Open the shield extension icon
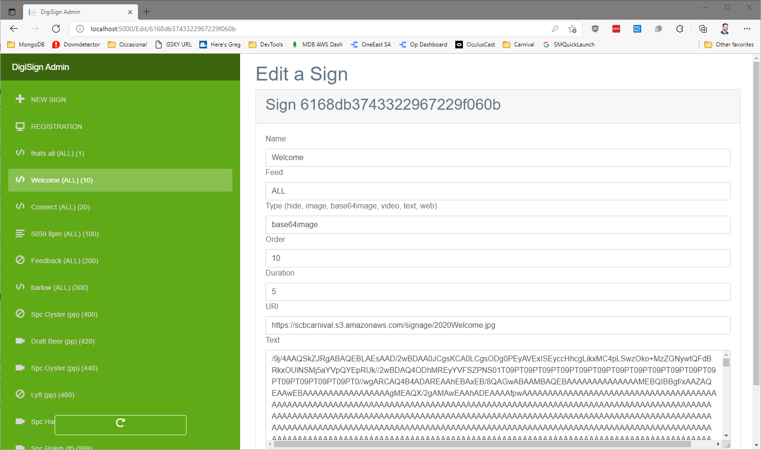The image size is (761, 450). click(x=595, y=29)
